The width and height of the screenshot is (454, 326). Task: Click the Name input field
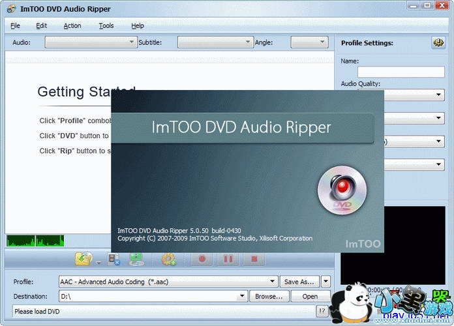click(401, 72)
